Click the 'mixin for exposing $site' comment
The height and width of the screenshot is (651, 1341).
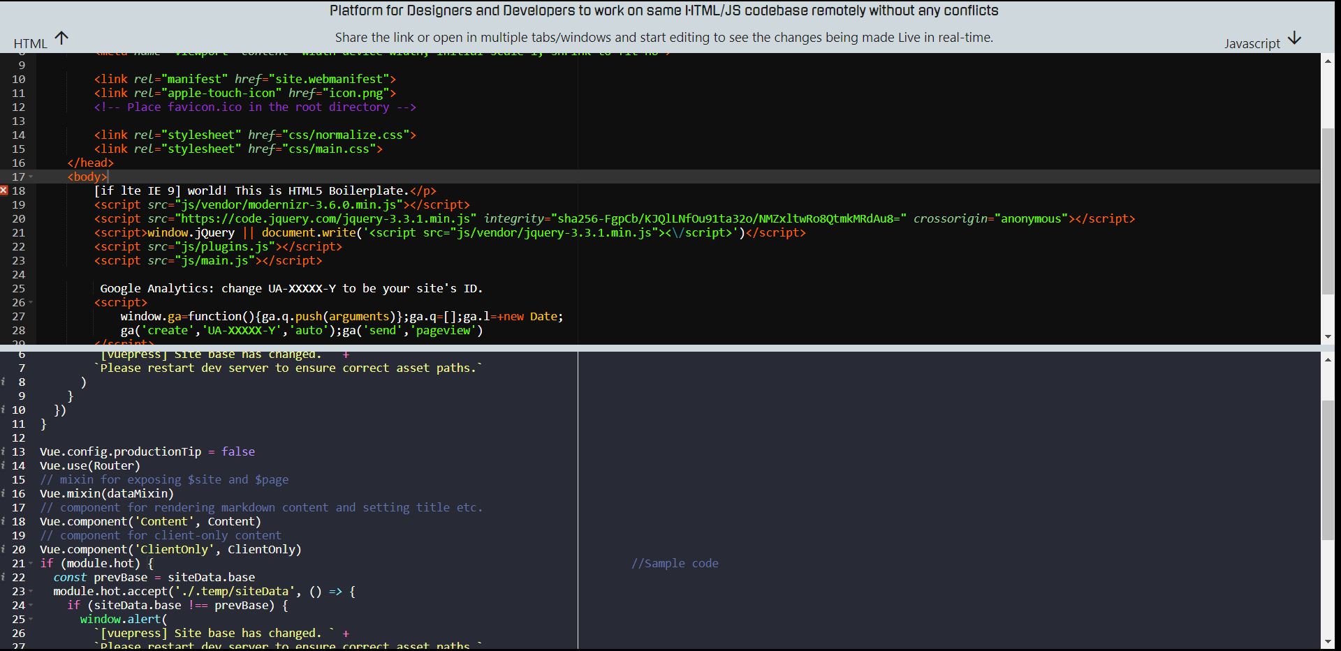(164, 479)
